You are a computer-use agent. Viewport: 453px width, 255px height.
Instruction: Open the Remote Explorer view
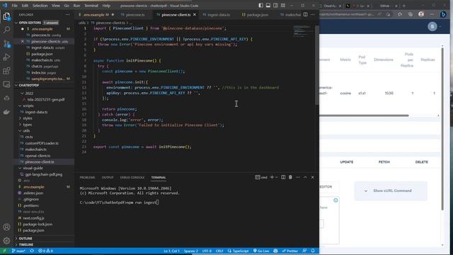coord(6,84)
